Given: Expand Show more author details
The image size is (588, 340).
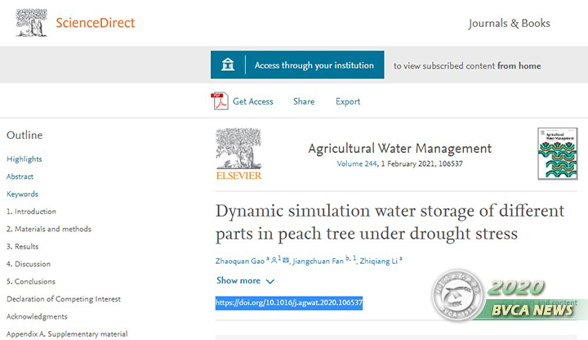Looking at the screenshot, I should pyautogui.click(x=245, y=281).
